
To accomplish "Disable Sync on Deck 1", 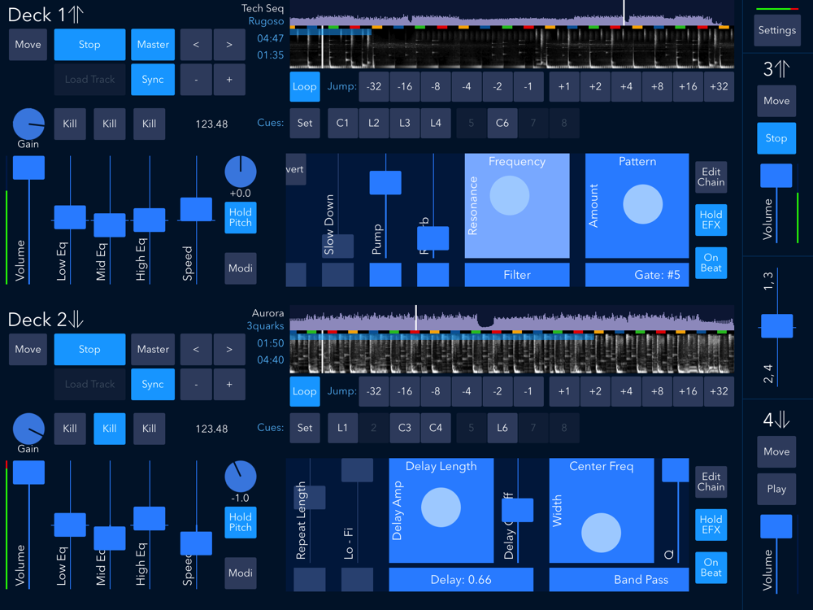I will point(153,80).
